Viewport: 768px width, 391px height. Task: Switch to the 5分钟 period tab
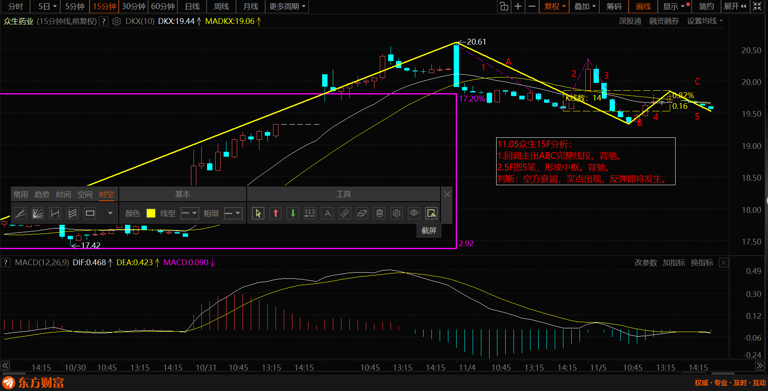tap(75, 6)
